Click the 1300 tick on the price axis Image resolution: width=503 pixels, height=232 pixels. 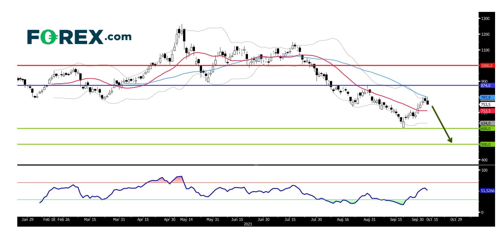[x=485, y=18]
